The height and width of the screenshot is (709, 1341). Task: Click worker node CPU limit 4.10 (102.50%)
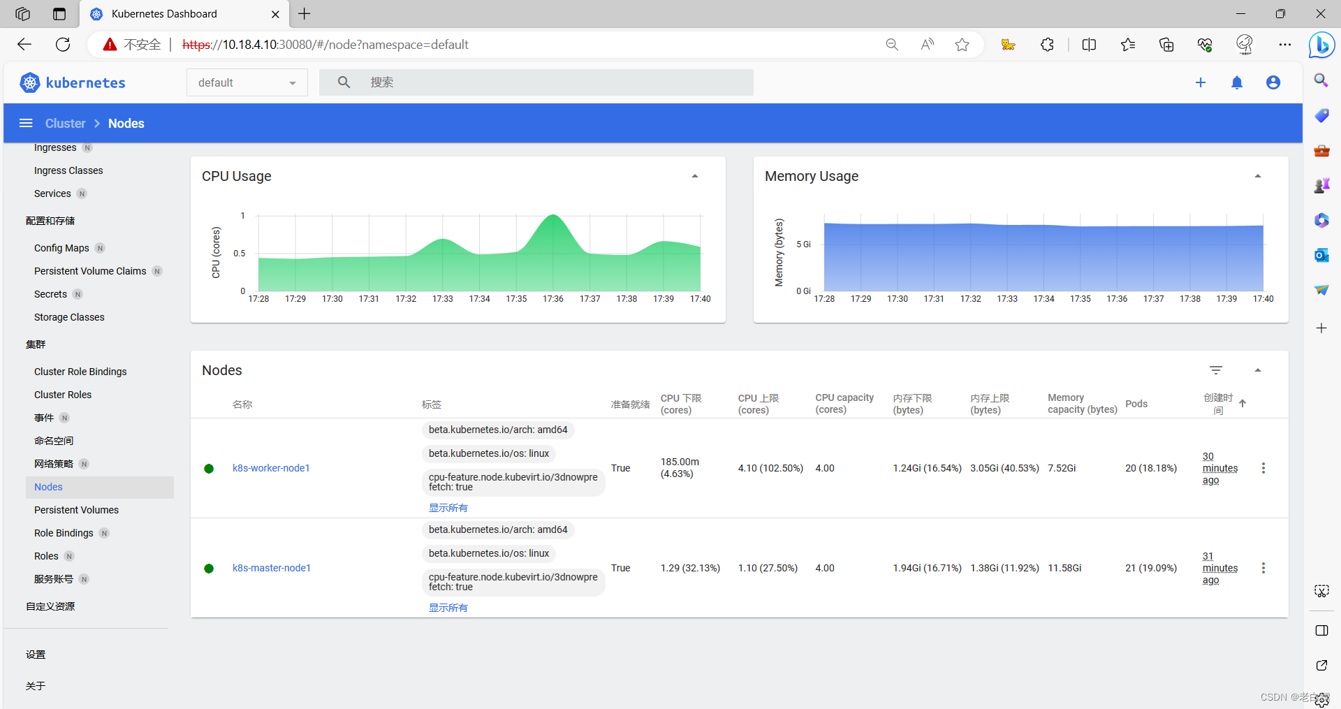click(770, 468)
